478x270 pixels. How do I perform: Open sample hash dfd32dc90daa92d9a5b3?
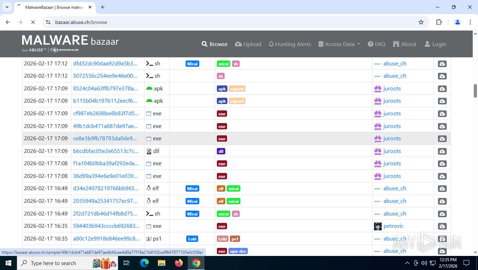[x=105, y=64]
